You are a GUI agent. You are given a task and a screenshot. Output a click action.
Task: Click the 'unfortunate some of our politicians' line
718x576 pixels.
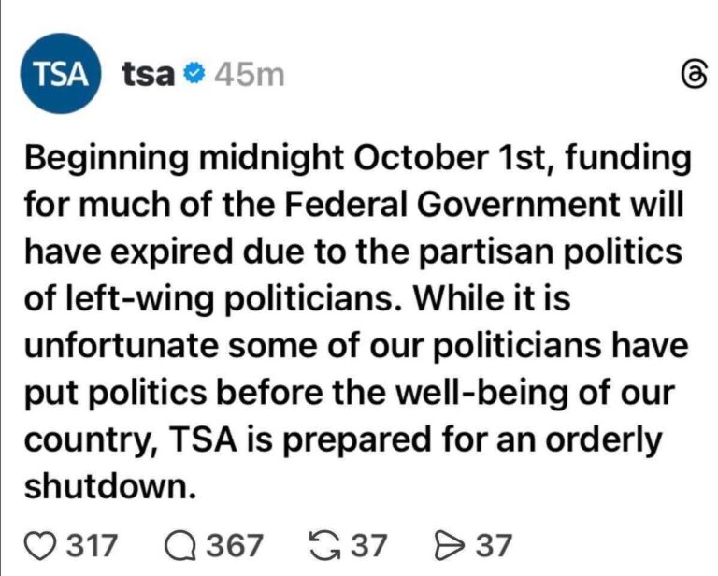coord(356,346)
